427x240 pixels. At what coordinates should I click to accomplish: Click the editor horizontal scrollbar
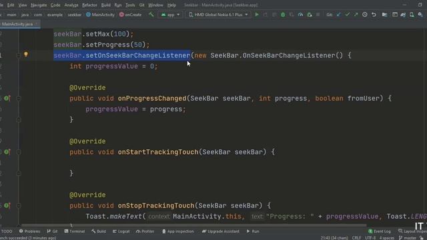coord(194,225)
